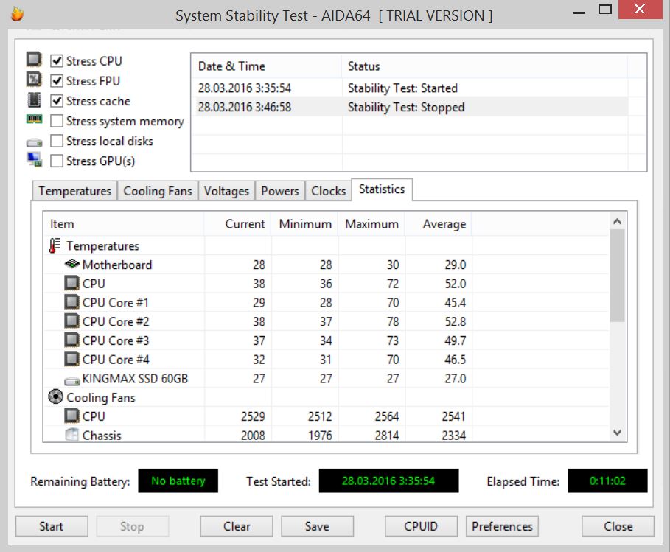This screenshot has width=670, height=552.
Task: Click the Elapsed Time display 0:11:02
Action: coord(607,481)
